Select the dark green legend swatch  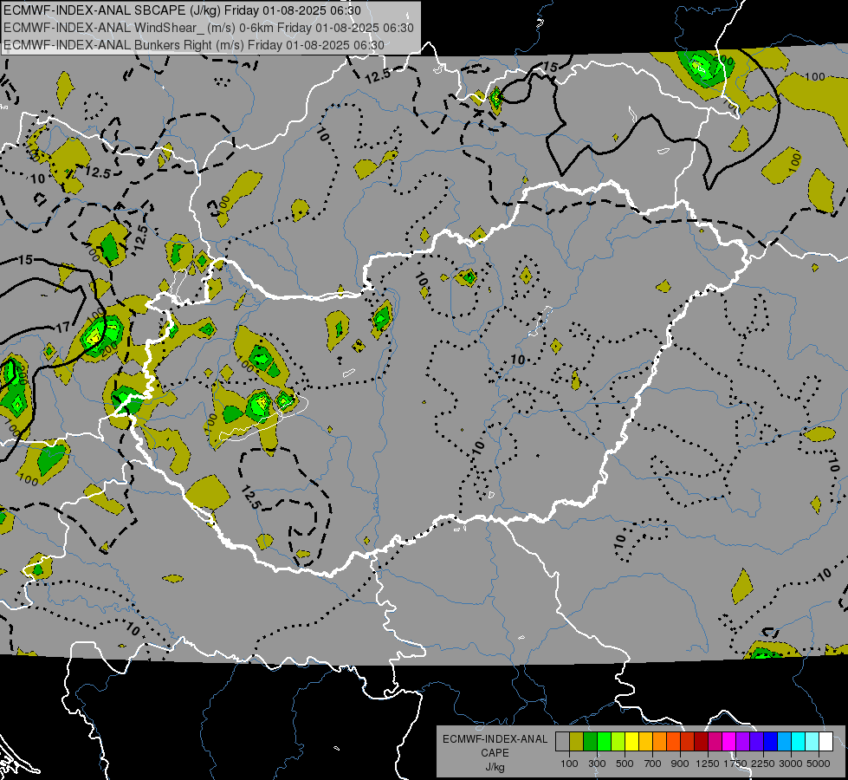[x=590, y=741]
